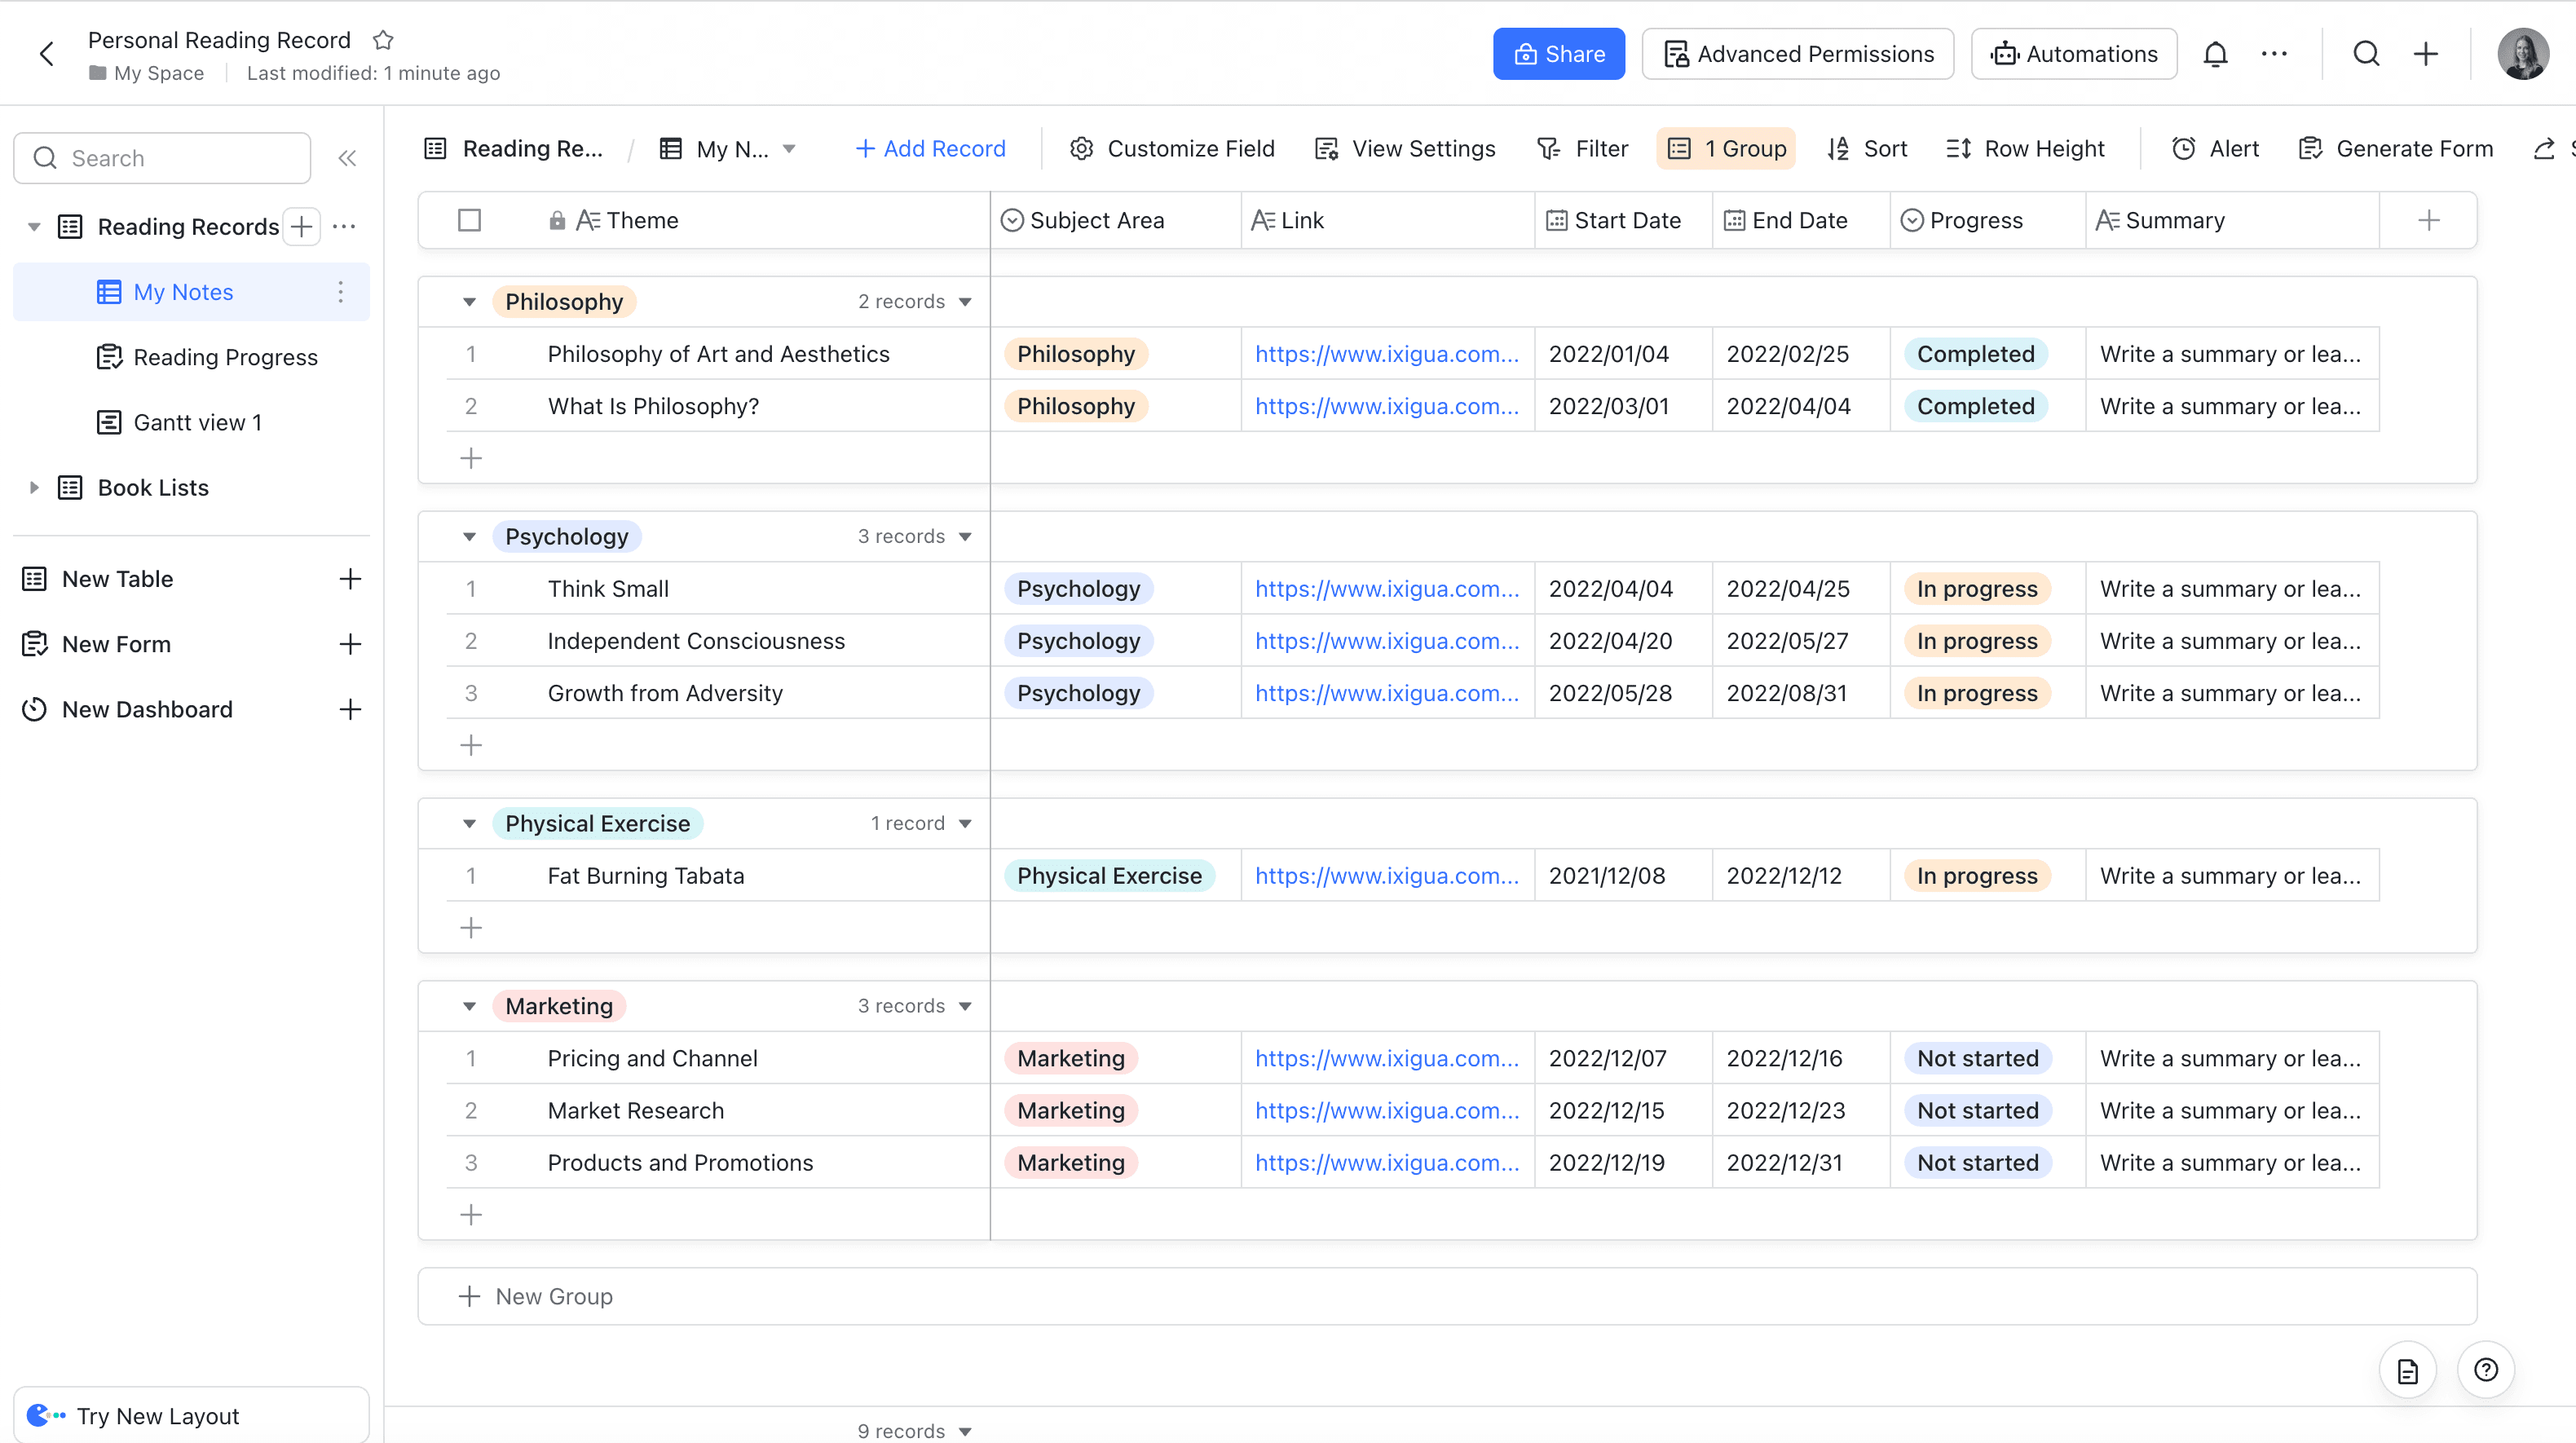
Task: Switch to the Reading Progress view
Action: click(x=225, y=357)
